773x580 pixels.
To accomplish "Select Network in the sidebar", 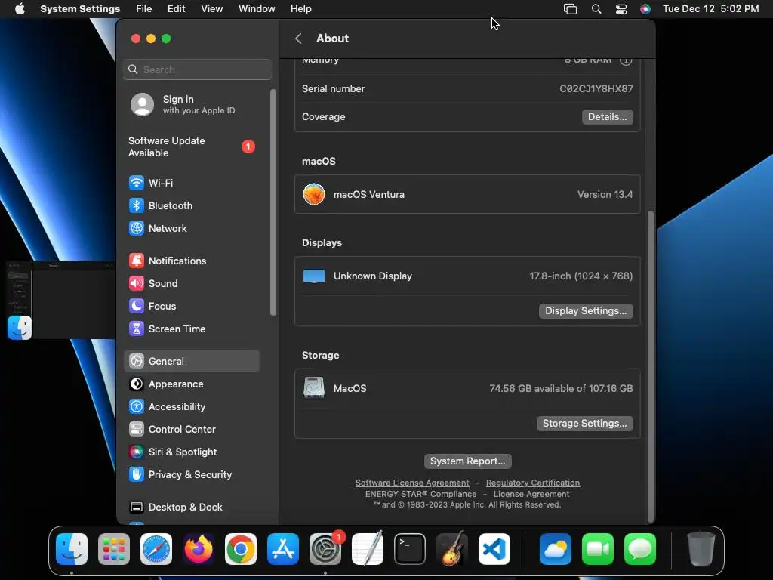I will [x=191, y=228].
